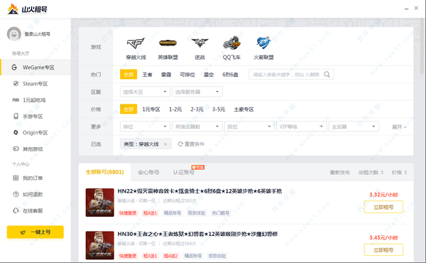
Task: Choose the 2-3元 price range
Action: [x=197, y=109]
